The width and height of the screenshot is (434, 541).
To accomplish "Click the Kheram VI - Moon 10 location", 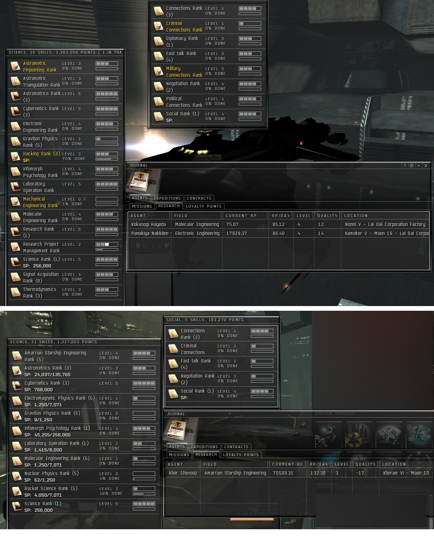I will click(x=406, y=473).
